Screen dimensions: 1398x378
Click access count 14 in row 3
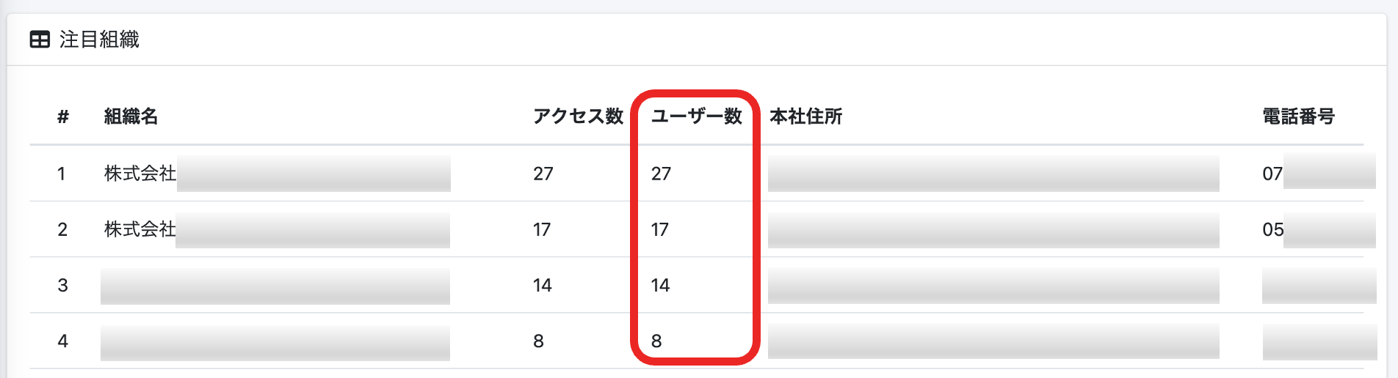(x=542, y=285)
